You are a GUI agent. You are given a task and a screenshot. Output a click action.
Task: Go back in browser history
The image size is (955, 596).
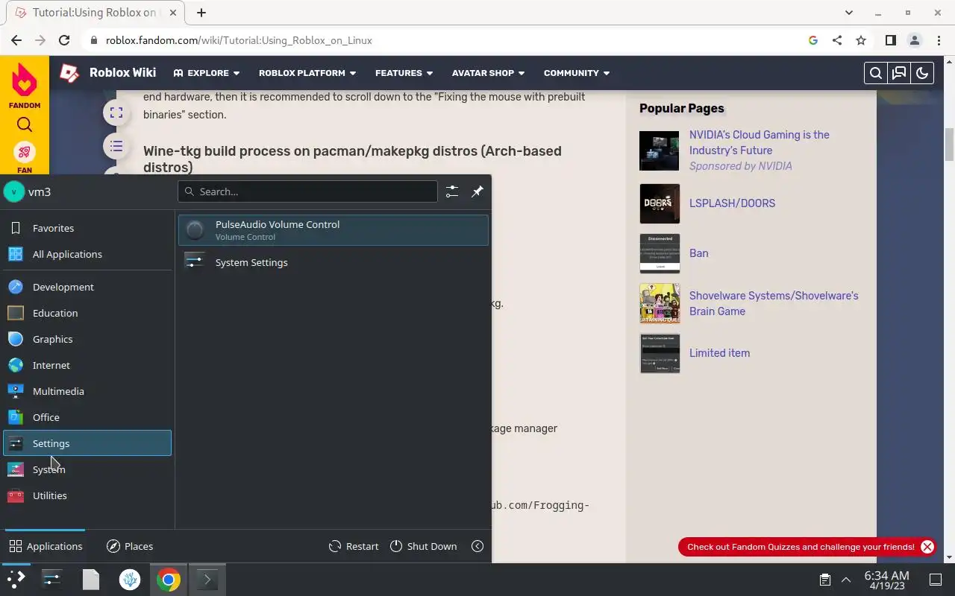click(16, 40)
